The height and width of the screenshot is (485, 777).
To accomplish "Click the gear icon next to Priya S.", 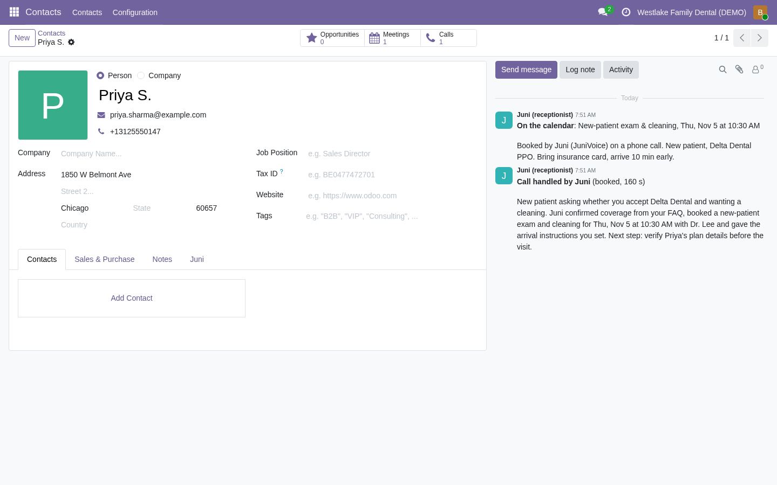I will coord(71,42).
